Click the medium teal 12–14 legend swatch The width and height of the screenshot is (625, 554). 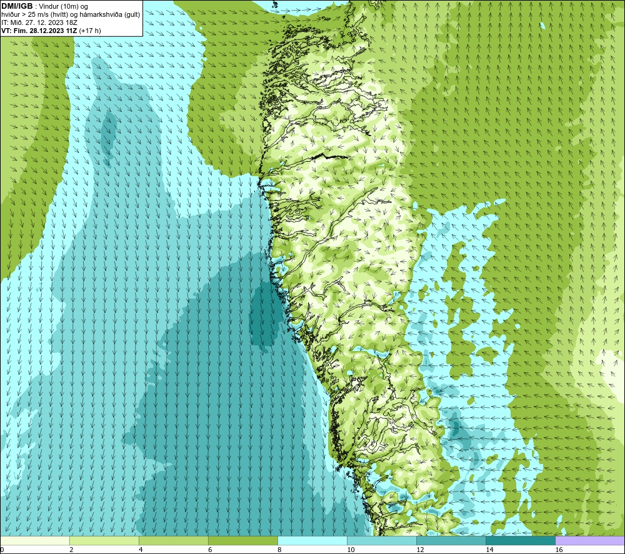point(451,540)
